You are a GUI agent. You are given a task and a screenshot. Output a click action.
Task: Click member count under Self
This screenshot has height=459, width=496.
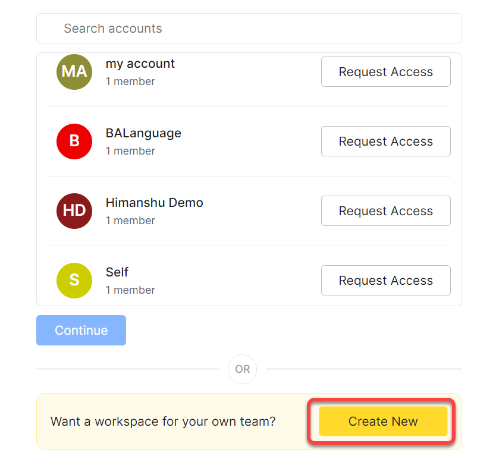[x=130, y=290]
